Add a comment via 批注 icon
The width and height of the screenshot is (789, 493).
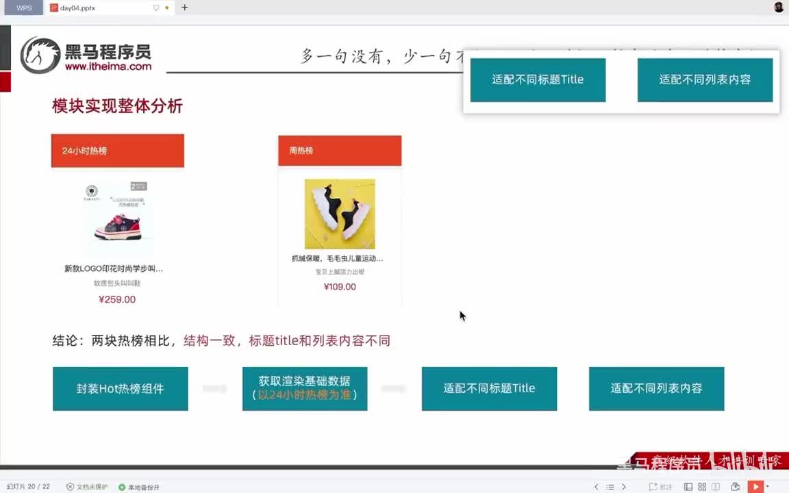pyautogui.click(x=661, y=486)
